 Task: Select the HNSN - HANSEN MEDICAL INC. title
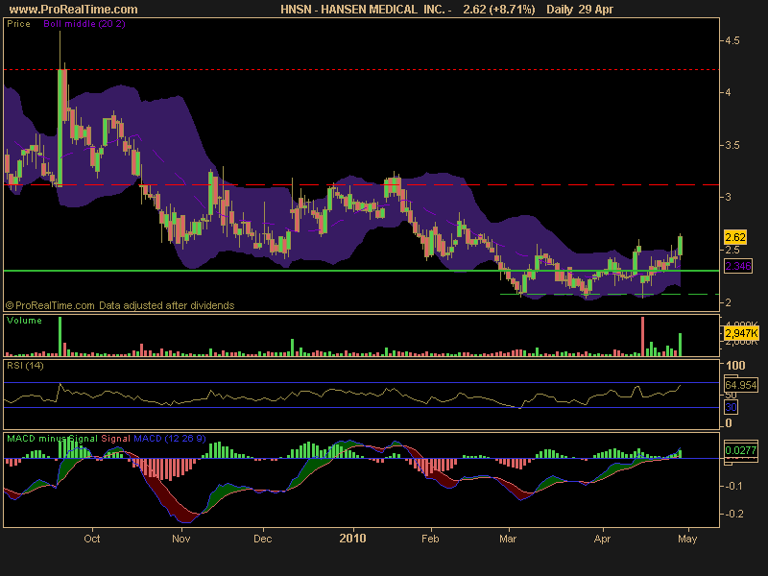tap(367, 10)
